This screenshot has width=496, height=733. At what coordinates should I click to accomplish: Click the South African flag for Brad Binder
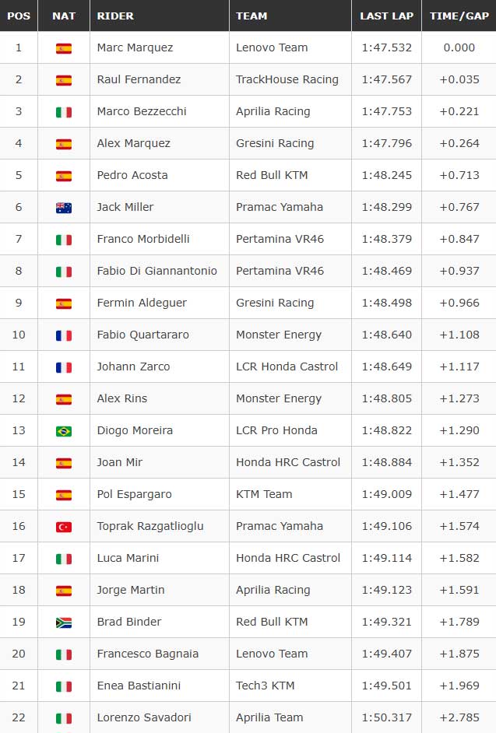(x=64, y=623)
